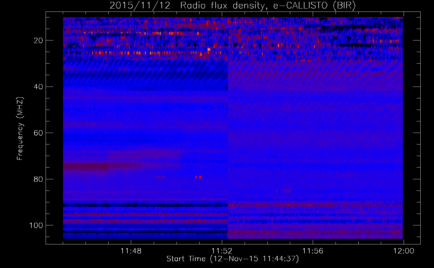Click the 60 frequency tick label
The height and width of the screenshot is (268, 434).
click(x=39, y=133)
